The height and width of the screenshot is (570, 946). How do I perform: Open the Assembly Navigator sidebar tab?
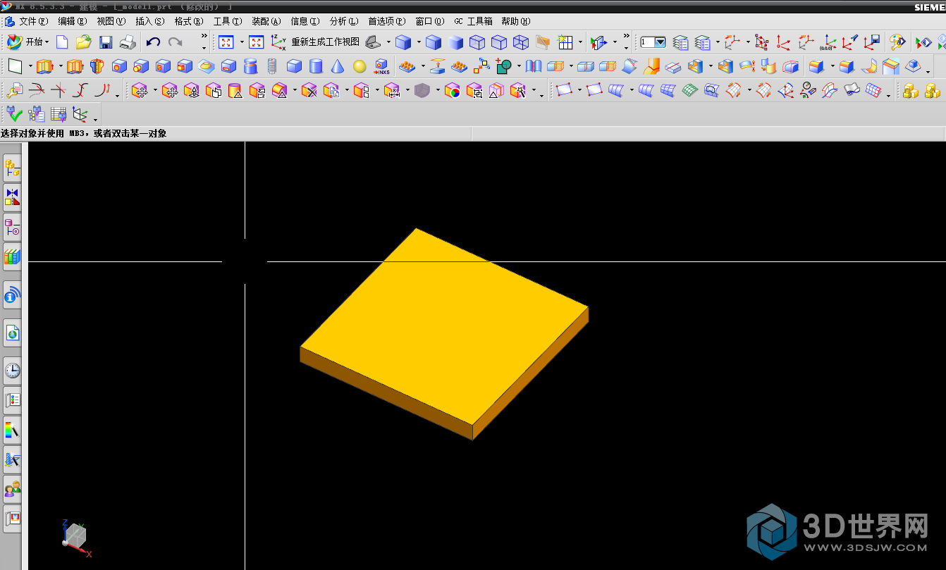(x=13, y=168)
